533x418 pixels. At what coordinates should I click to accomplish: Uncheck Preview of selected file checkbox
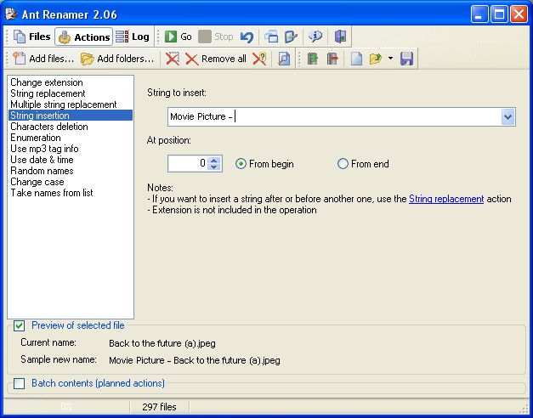pos(19,326)
